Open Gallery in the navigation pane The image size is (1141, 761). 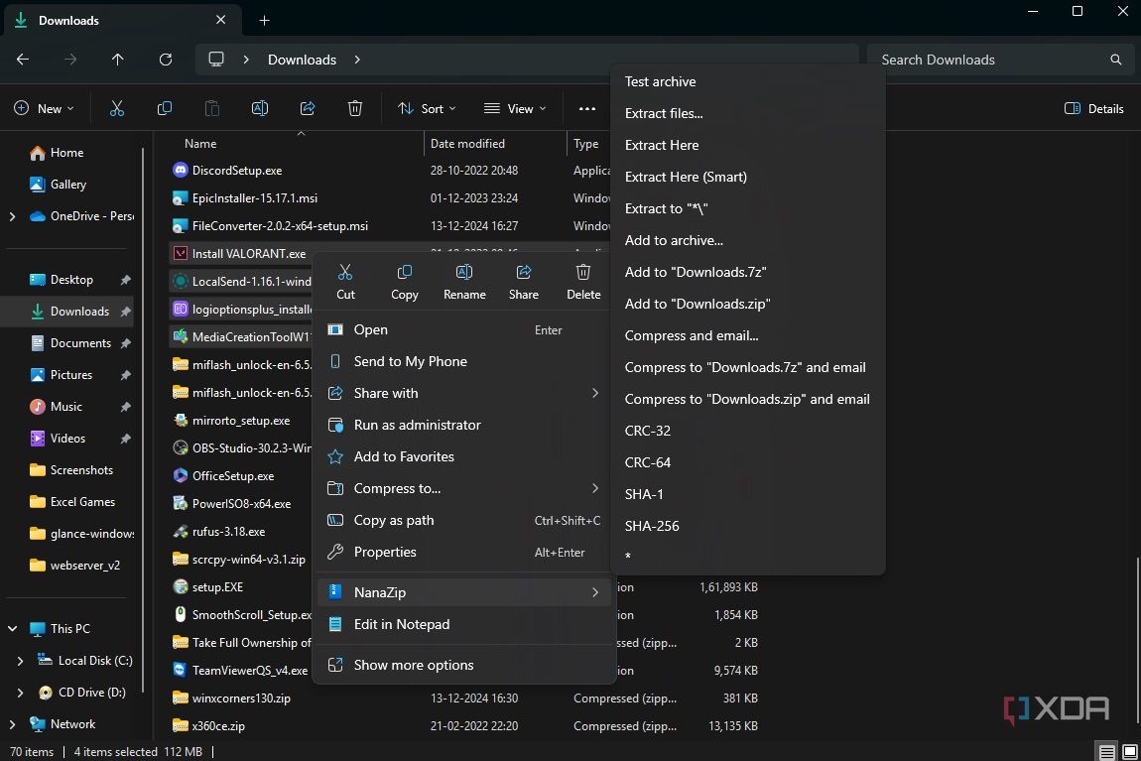[67, 185]
